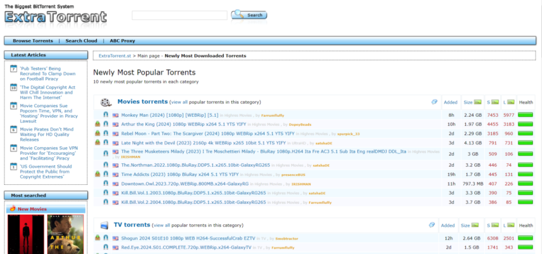Click calendar date icon for Pub Testers article
This screenshot has height=254, width=542.
click(14, 68)
